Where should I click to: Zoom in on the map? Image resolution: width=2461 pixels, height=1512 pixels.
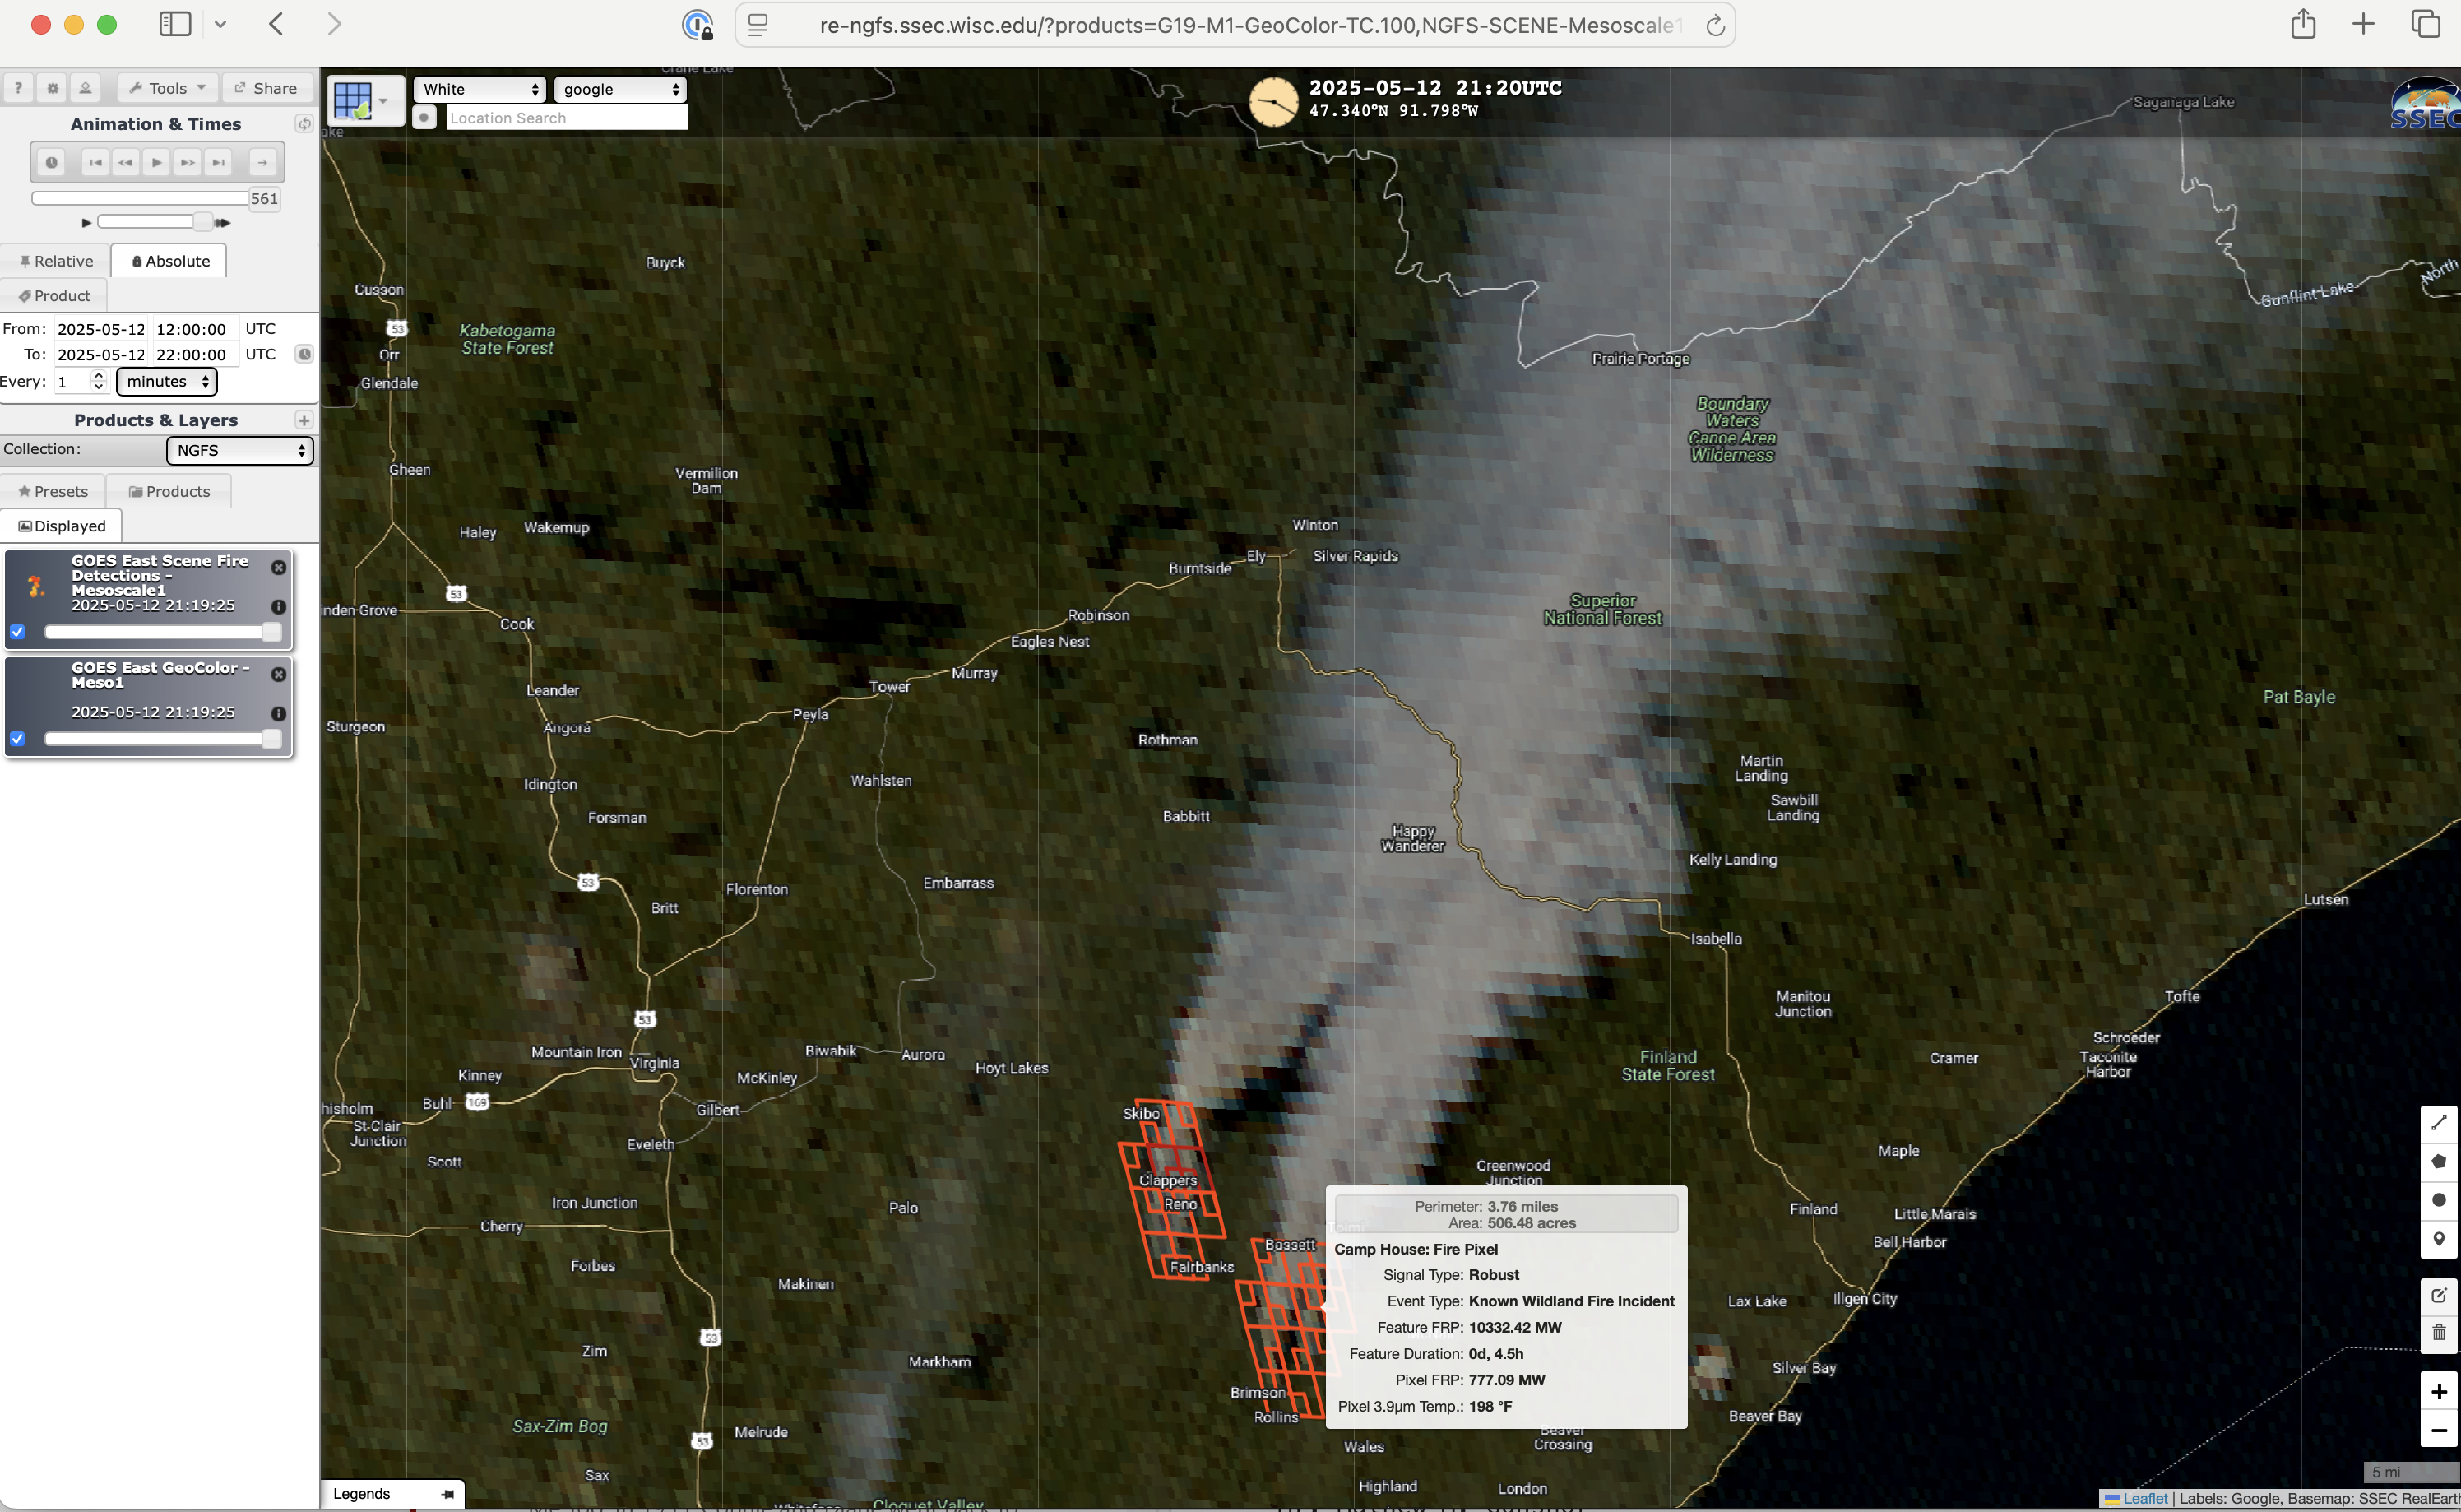pyautogui.click(x=2438, y=1392)
